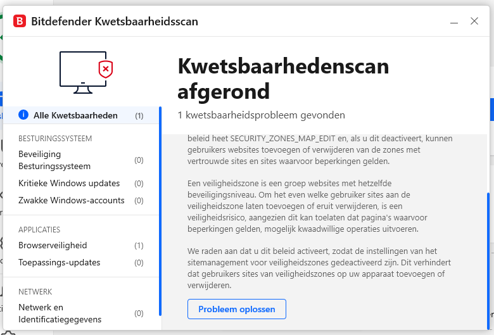
Task: Open Netwerk en Identificatiegegevens category
Action: click(x=81, y=313)
